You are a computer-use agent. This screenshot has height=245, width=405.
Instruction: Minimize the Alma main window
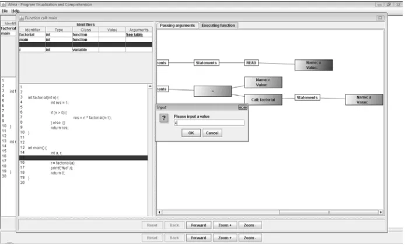[x=379, y=5]
